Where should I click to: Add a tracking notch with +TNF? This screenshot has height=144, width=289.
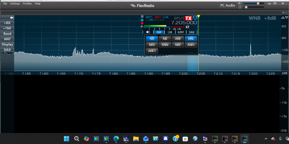click(x=7, y=28)
